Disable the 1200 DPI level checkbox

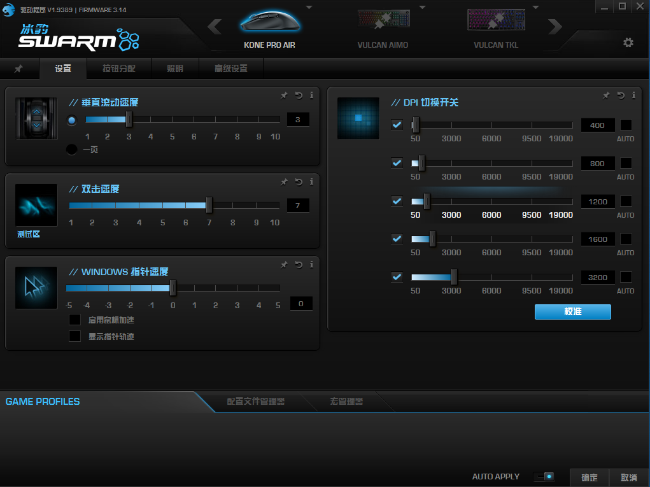coord(397,201)
